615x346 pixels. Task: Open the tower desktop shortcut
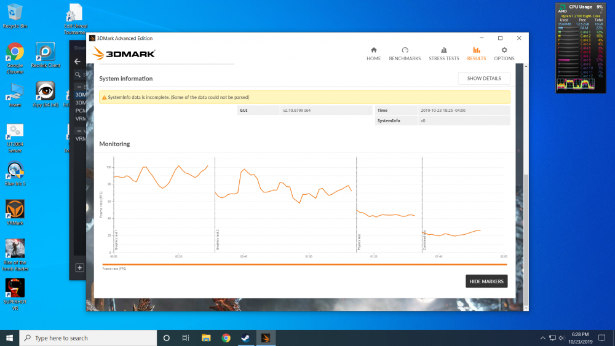click(15, 95)
